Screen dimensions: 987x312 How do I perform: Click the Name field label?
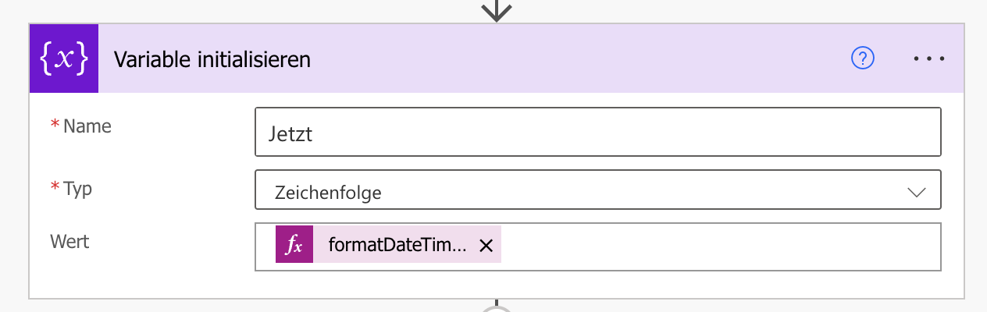[87, 126]
